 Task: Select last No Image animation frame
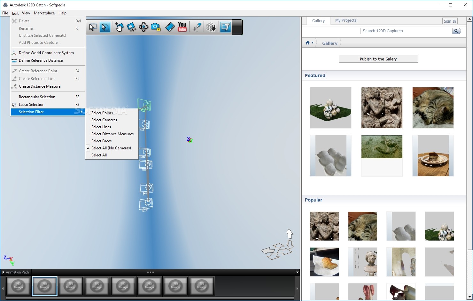click(202, 286)
